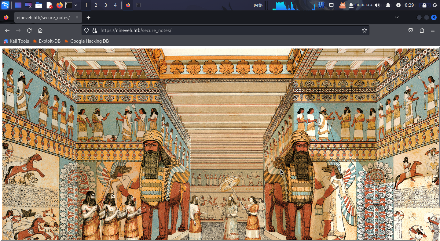Close the nineveh.htb/secure_notes/ tab
This screenshot has width=440, height=241.
tap(77, 18)
